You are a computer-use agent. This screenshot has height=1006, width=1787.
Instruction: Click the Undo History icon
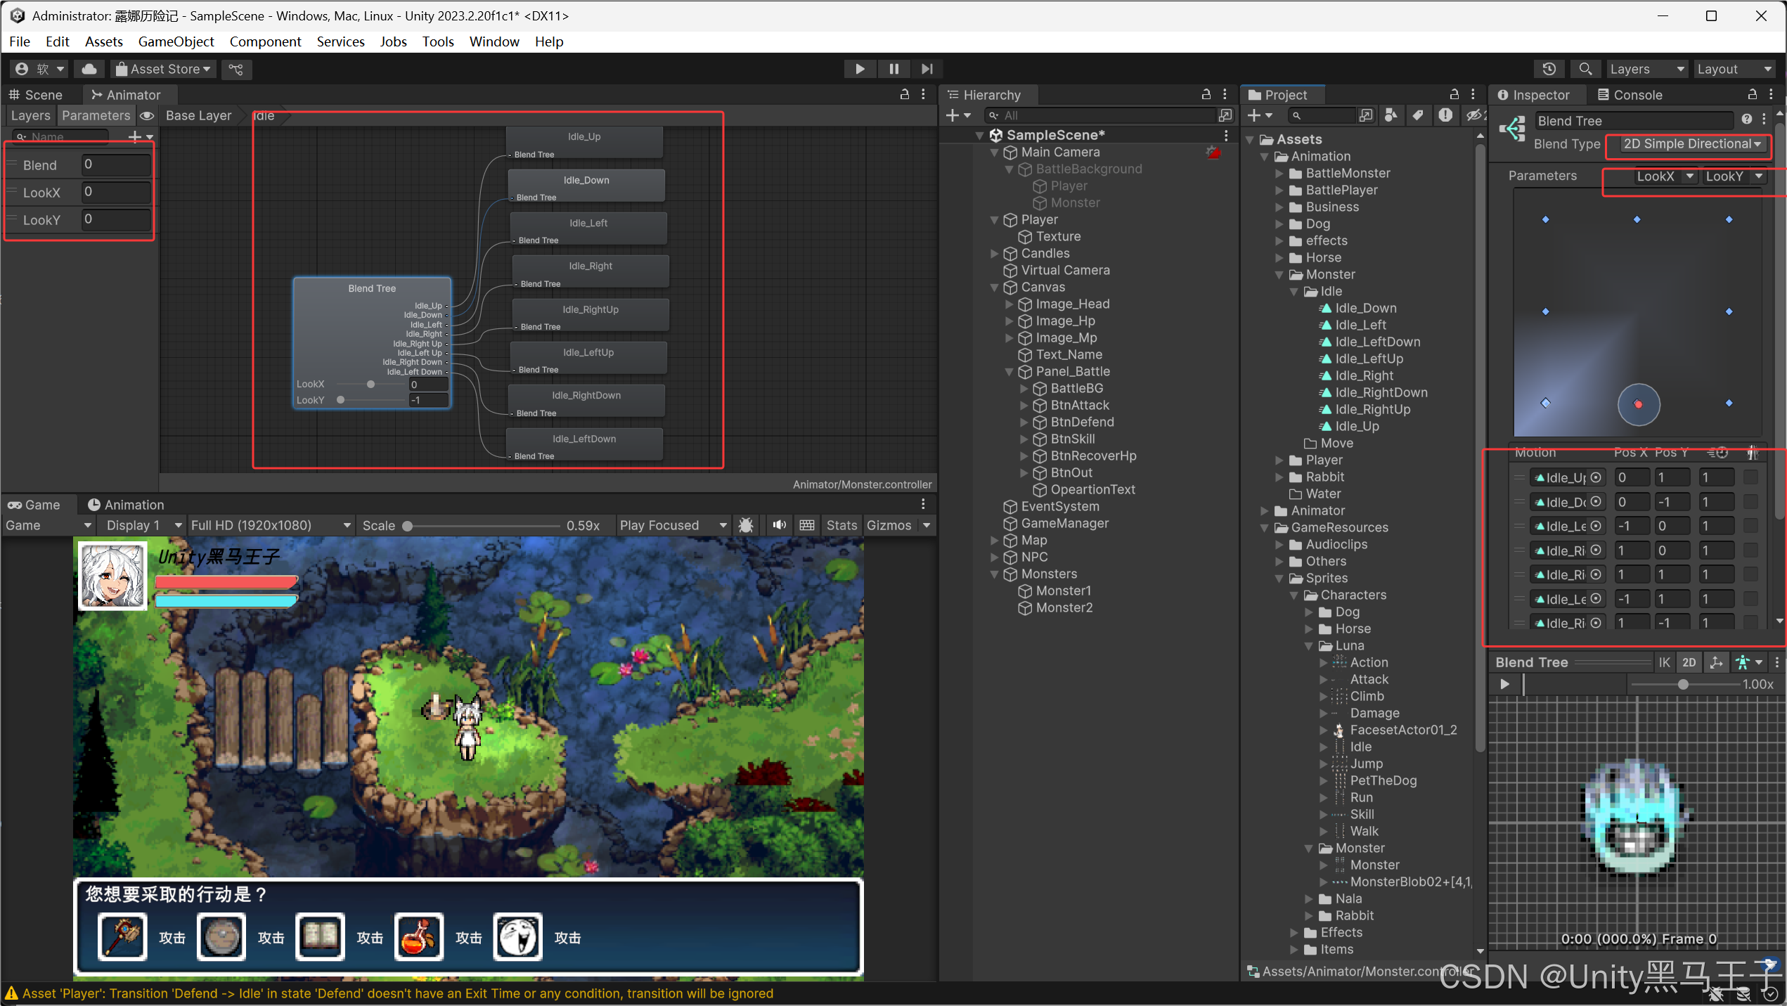pyautogui.click(x=1549, y=69)
